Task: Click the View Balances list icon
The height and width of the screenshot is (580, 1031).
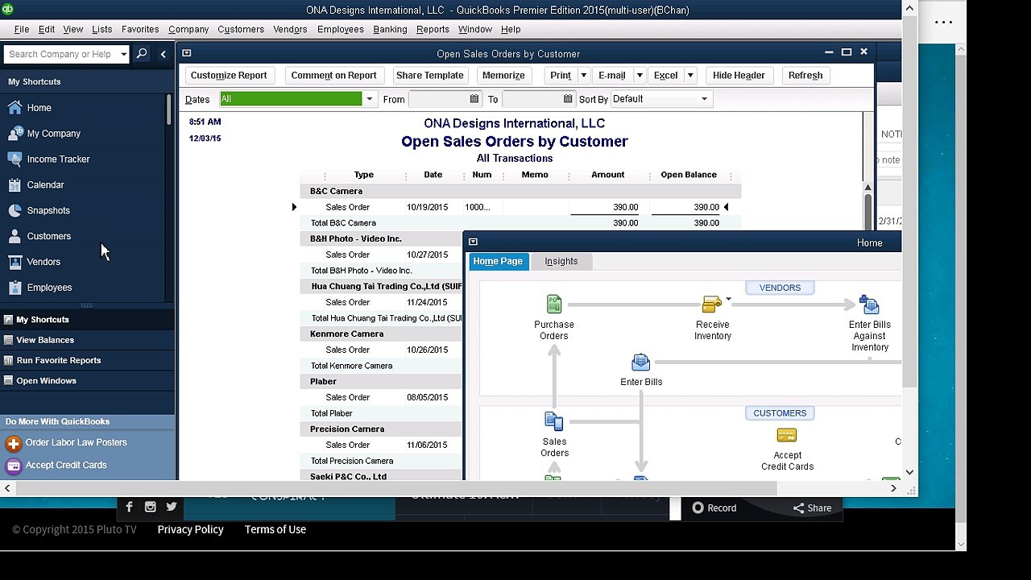Action: (x=8, y=340)
